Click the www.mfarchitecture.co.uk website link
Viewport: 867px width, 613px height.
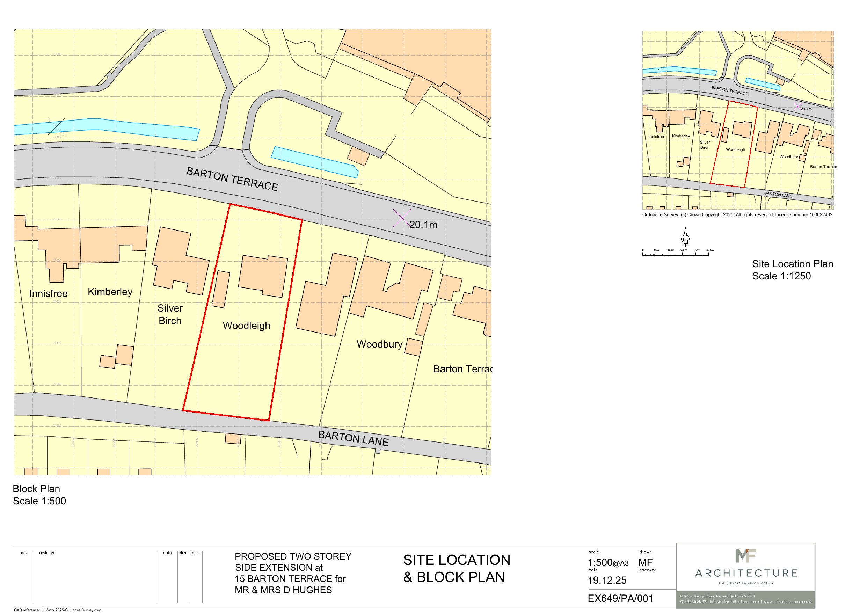click(787, 602)
